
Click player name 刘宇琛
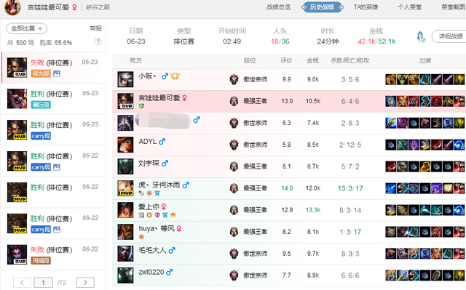pos(149,163)
